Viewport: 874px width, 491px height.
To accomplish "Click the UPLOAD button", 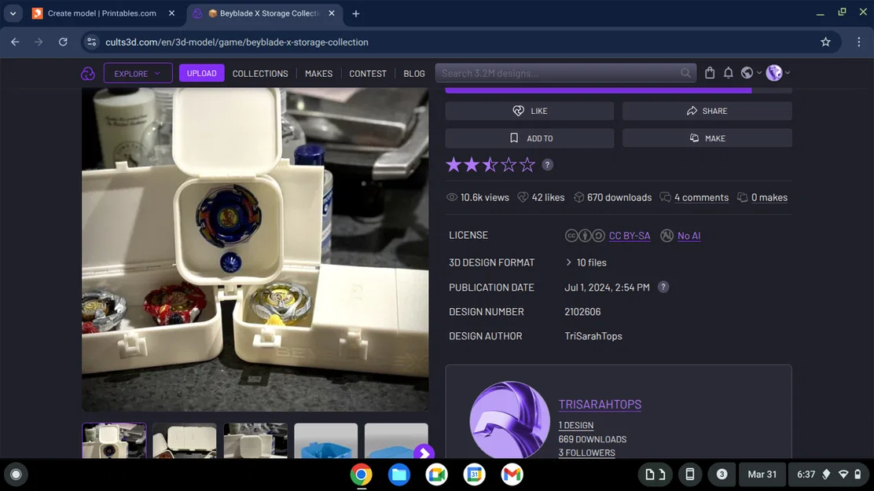I will 202,73.
